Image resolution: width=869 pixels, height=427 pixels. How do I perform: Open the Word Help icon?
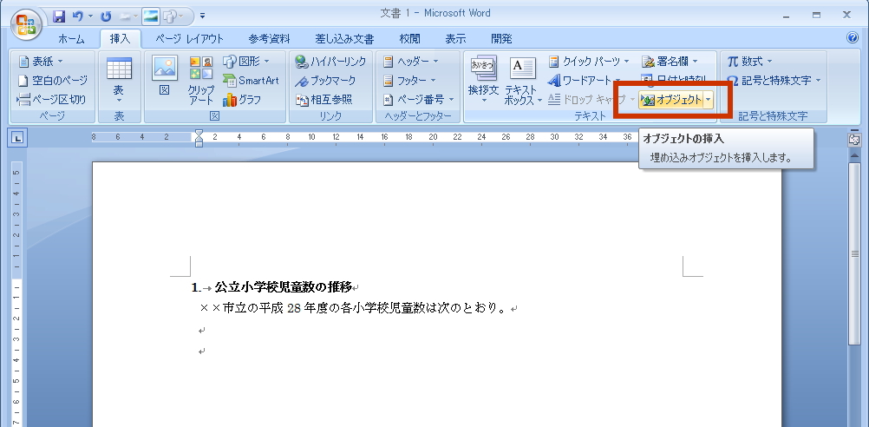pyautogui.click(x=853, y=37)
